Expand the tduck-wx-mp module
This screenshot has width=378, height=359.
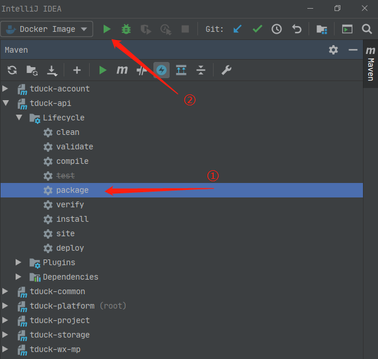5,349
